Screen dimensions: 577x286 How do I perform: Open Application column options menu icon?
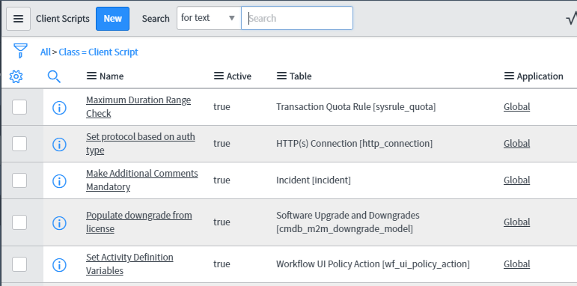point(509,76)
